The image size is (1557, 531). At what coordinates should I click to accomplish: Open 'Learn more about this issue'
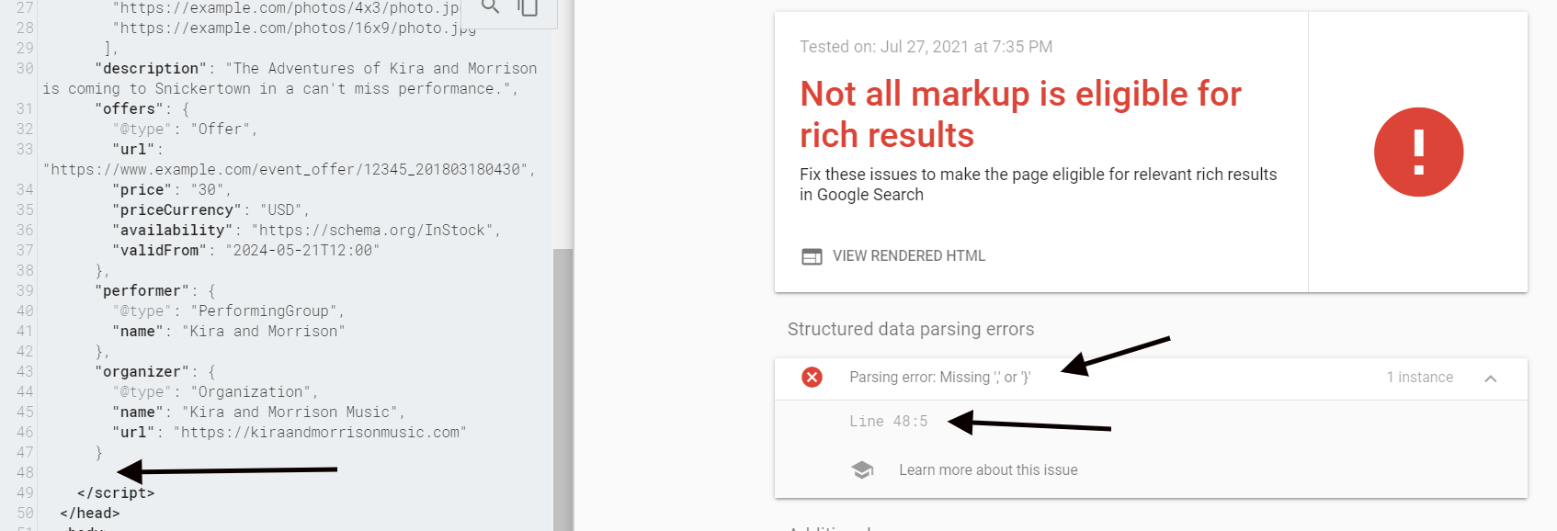988,470
